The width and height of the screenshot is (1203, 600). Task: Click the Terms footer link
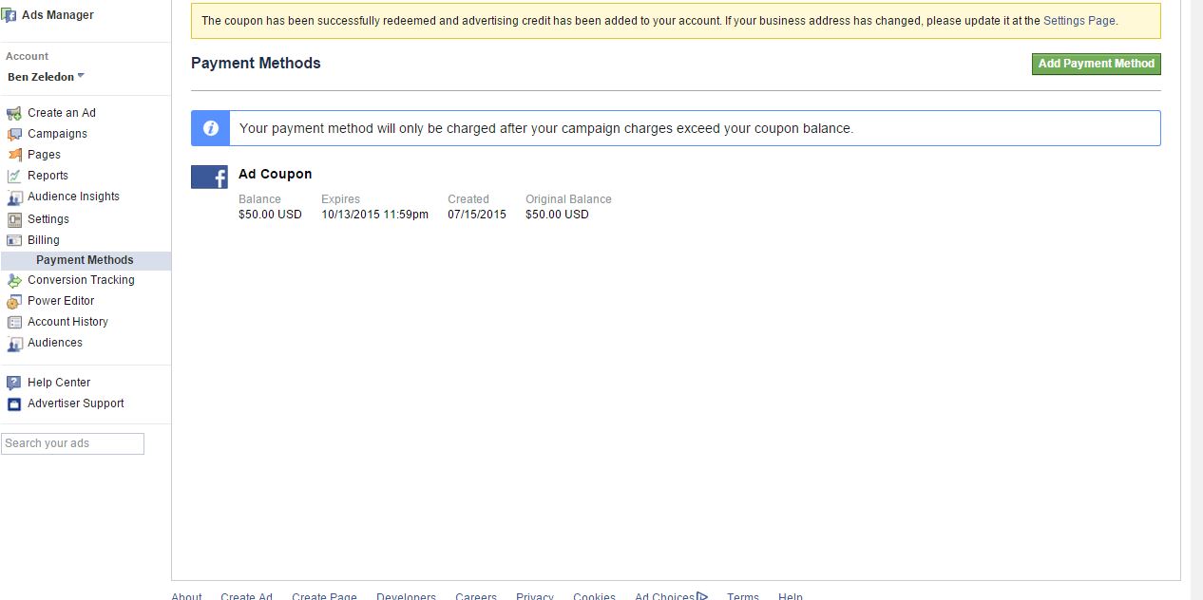click(743, 596)
